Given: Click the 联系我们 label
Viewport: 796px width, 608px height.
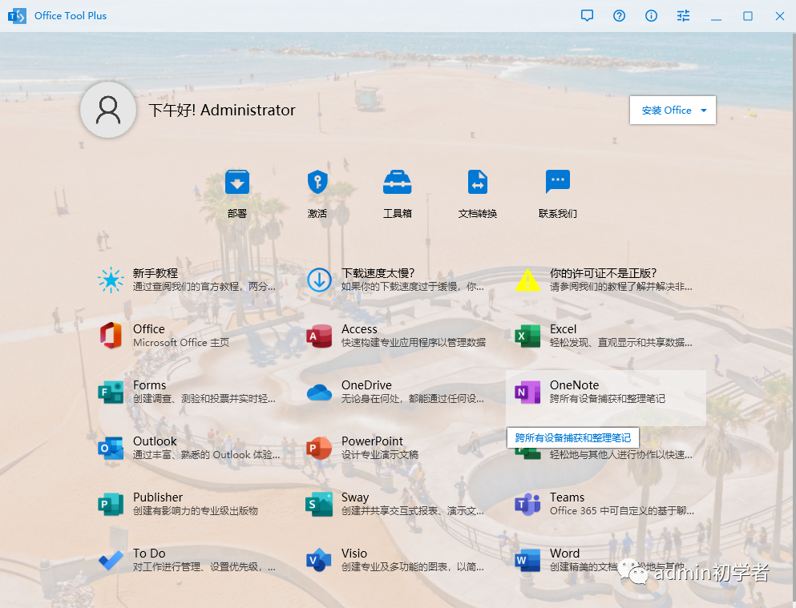Looking at the screenshot, I should tap(557, 214).
